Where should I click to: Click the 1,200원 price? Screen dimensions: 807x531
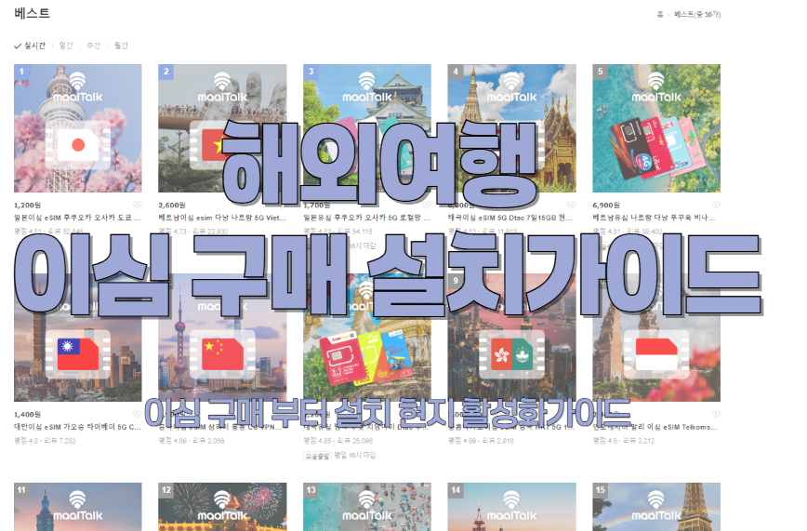(27, 205)
